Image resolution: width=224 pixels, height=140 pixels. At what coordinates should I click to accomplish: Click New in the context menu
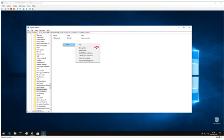tap(69, 44)
